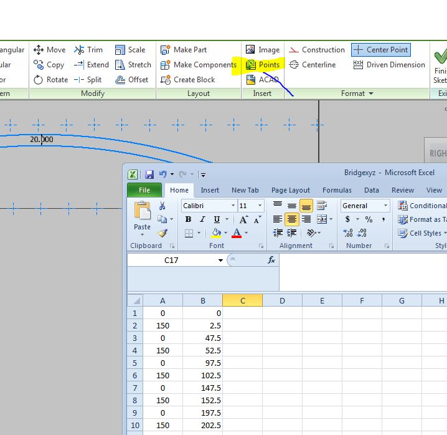Click the Insert Function fx button
This screenshot has height=435, width=447.
[x=271, y=260]
